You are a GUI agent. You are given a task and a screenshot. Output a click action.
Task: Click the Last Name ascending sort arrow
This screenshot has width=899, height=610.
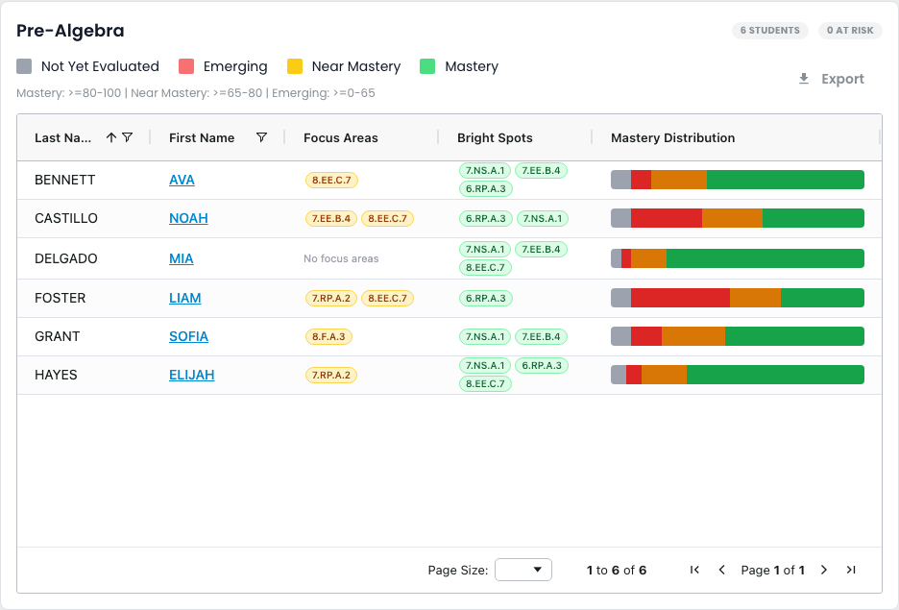(x=111, y=137)
